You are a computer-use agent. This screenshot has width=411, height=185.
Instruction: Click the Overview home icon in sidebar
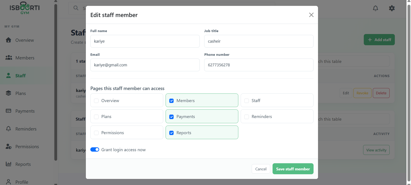8,40
